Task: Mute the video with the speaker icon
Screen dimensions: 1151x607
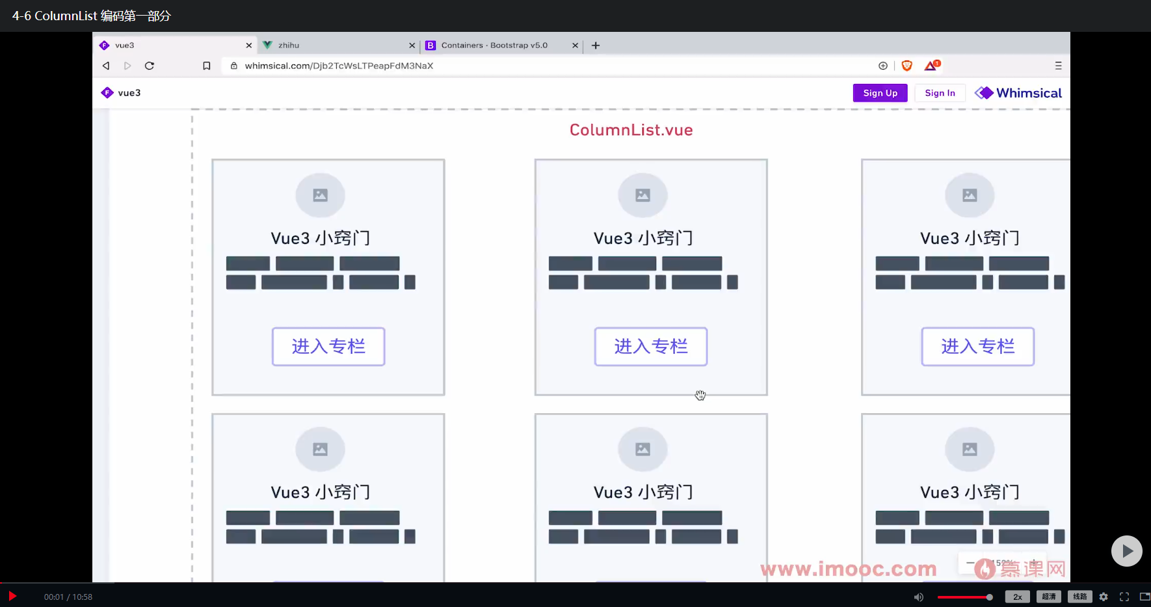Action: (919, 597)
